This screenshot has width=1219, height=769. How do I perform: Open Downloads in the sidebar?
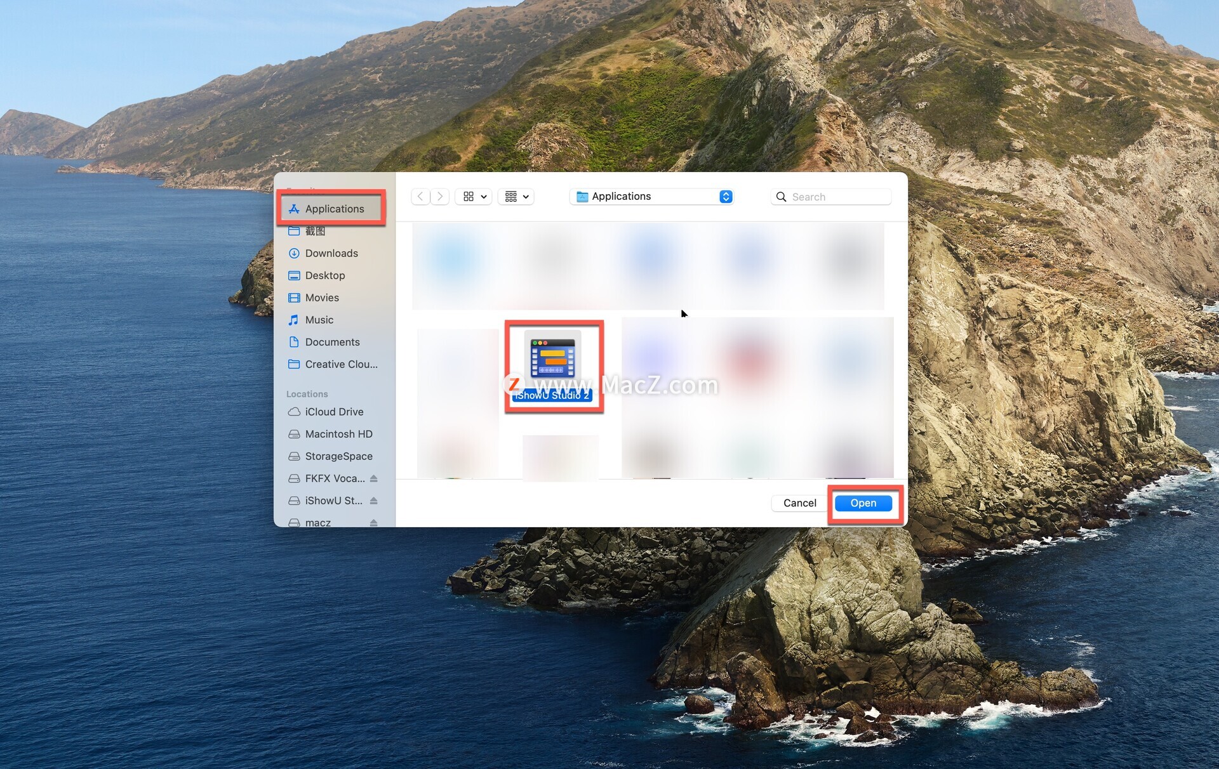[331, 253]
